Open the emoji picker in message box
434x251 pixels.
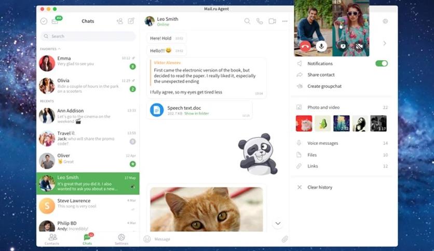pos(147,239)
